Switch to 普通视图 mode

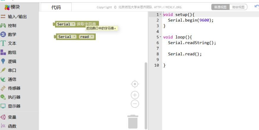(220, 7)
